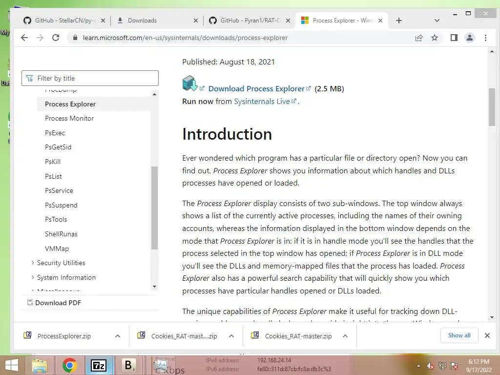Screen dimensions: 500x375
Task: Go back to previous page
Action: tap(24, 38)
